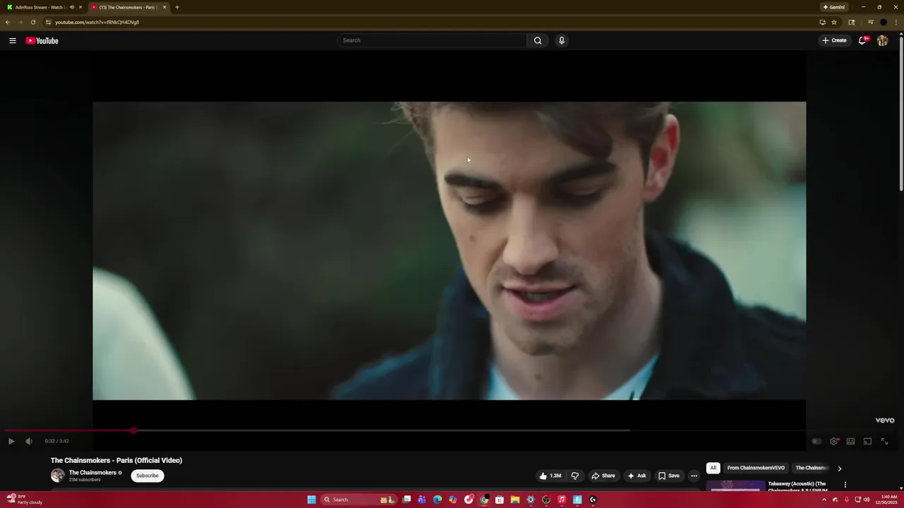Like the video showing 1.3M likes
Screen dimensions: 904x508
(x=549, y=476)
